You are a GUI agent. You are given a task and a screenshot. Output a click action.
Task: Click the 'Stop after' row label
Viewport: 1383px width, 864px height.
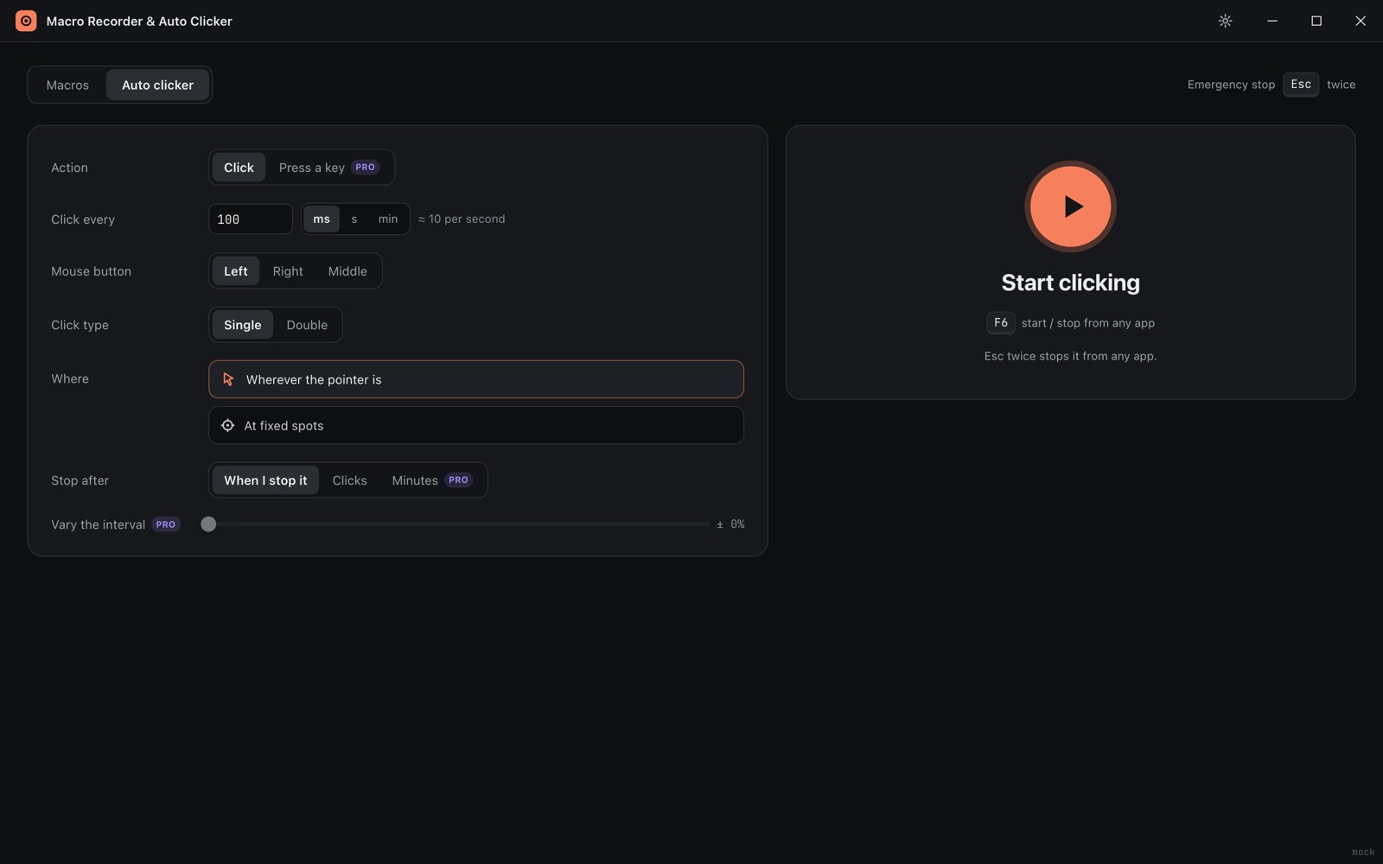[80, 480]
